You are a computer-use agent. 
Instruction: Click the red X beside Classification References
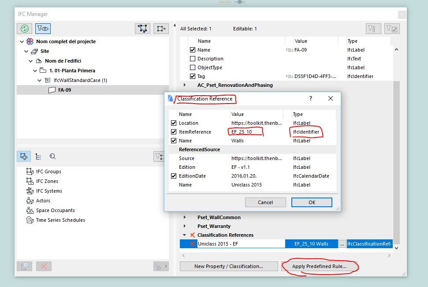193,235
